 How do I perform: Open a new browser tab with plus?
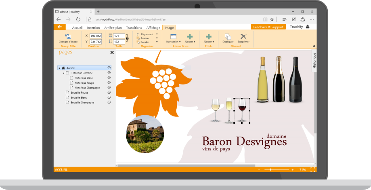[98, 12]
